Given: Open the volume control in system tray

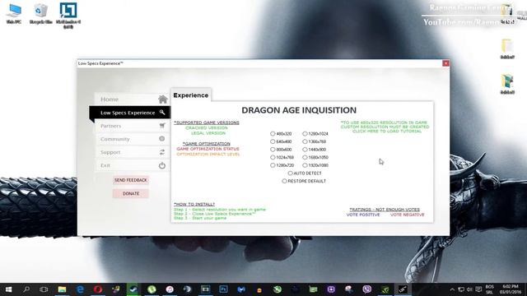Looking at the screenshot, I should 469,289.
